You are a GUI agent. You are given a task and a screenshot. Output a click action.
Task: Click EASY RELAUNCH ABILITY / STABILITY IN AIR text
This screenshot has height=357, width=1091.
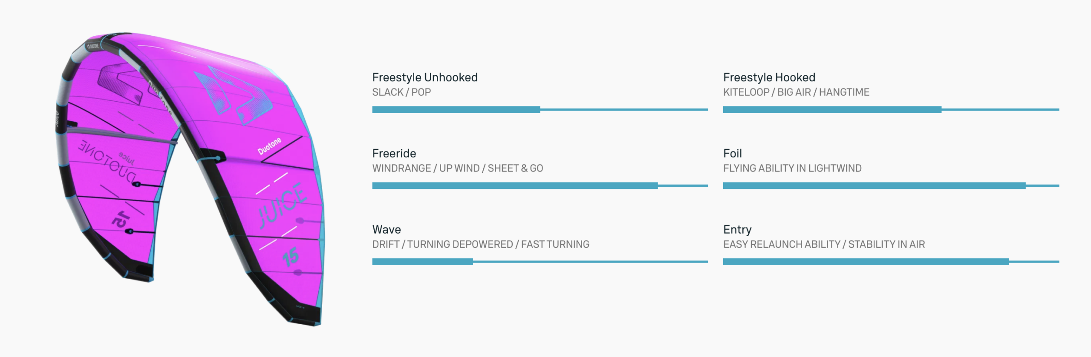(823, 245)
